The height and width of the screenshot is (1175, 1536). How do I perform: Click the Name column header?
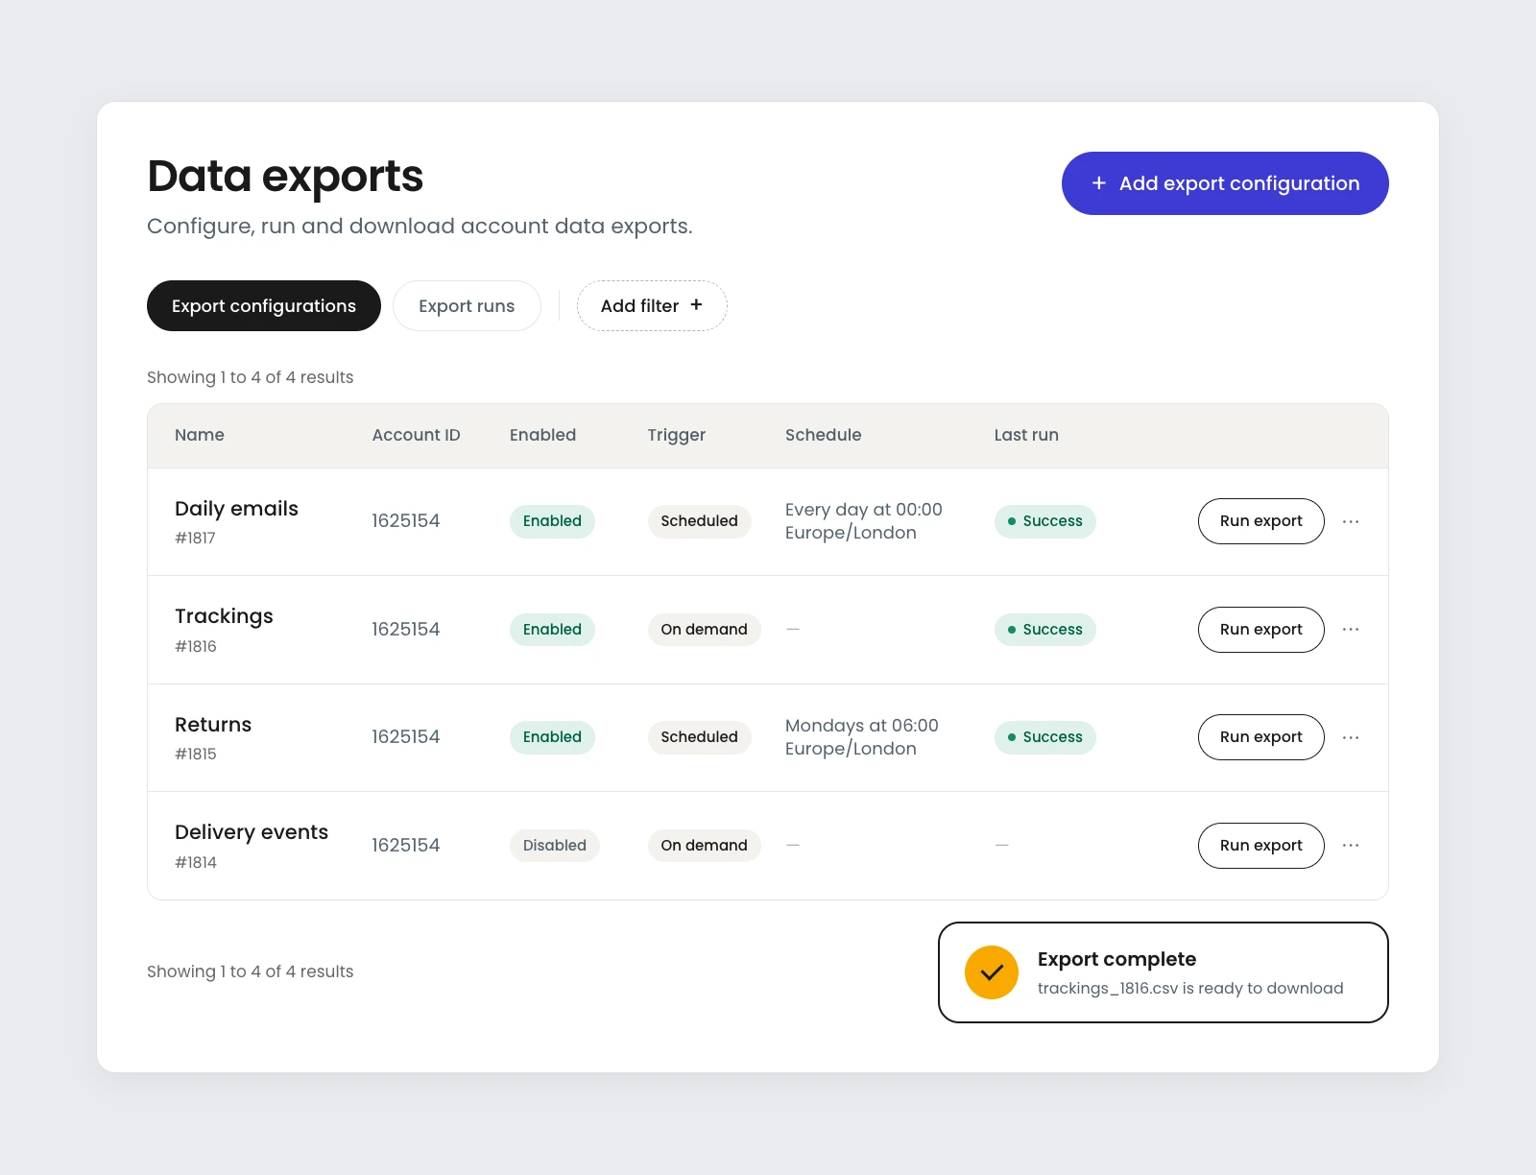[200, 435]
